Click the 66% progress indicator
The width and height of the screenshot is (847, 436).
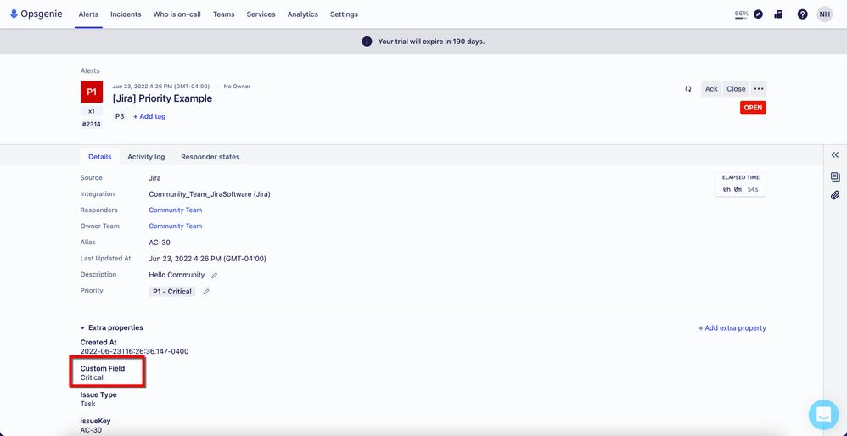[741, 14]
